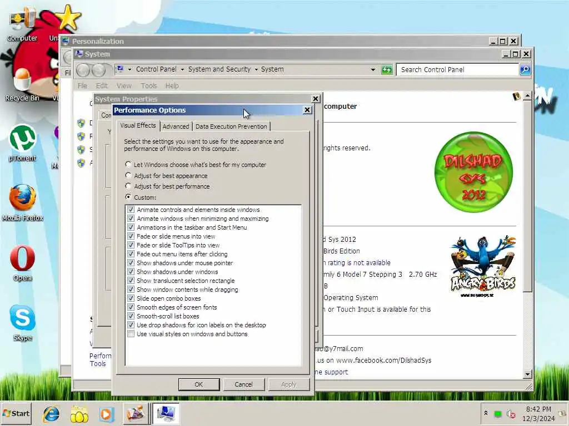569x426 pixels.
Task: Click the Forward arrow in System window
Action: click(98, 70)
